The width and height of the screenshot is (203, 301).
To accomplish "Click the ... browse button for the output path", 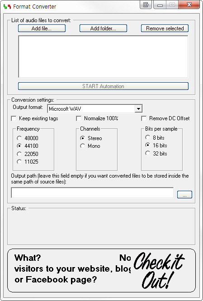I will click(184, 195).
